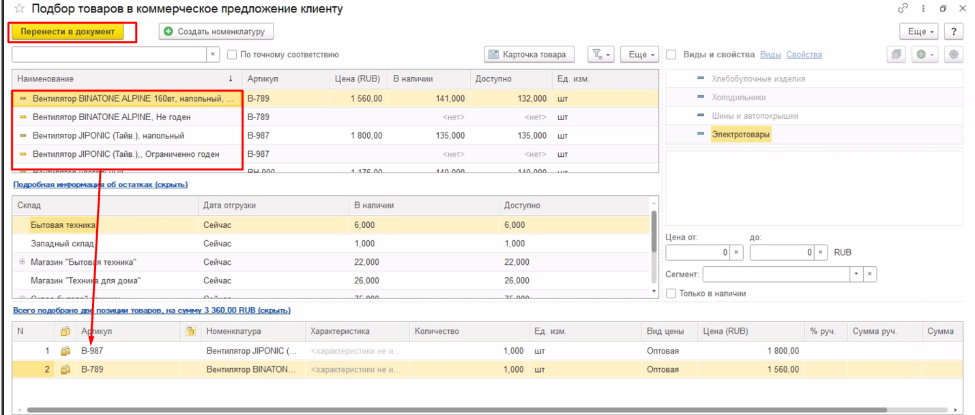This screenshot has height=415, width=975.
Task: Expand the 'Сегмент' dropdown list
Action: coord(856,274)
